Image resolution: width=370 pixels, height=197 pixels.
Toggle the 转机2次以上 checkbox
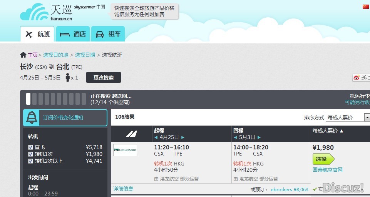click(x=30, y=161)
